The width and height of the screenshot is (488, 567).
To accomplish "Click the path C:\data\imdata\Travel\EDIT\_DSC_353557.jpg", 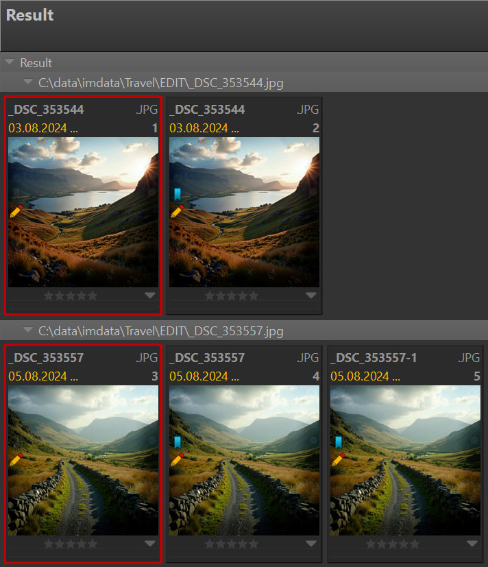I will 161,331.
